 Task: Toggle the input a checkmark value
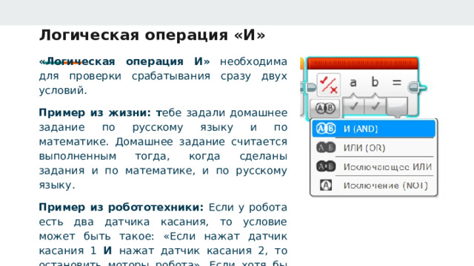353,106
